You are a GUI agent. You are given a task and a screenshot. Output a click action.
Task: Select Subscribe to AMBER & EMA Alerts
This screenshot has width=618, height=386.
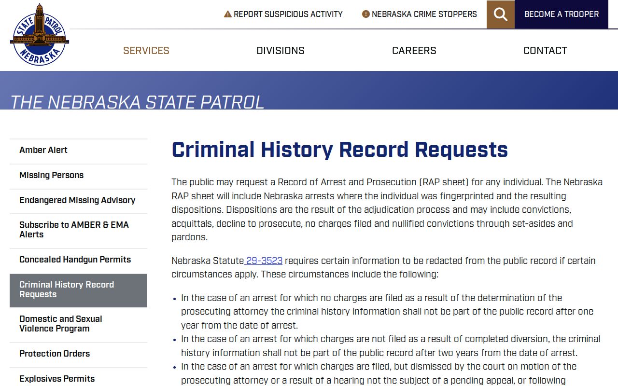[78, 230]
